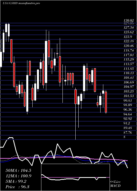Select the 91.2 price axis label
Image resolution: width=137 pixels, height=191 pixels.
(127, 123)
